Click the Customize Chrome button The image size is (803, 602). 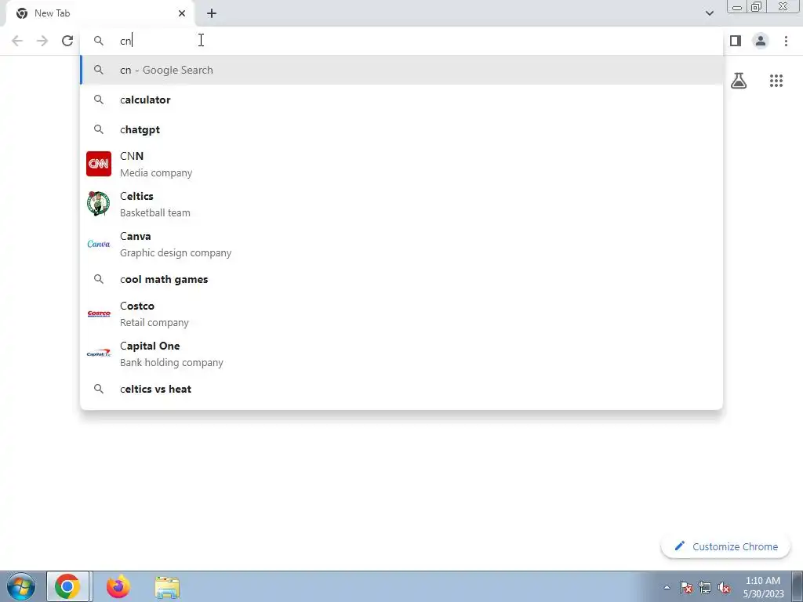pos(725,546)
